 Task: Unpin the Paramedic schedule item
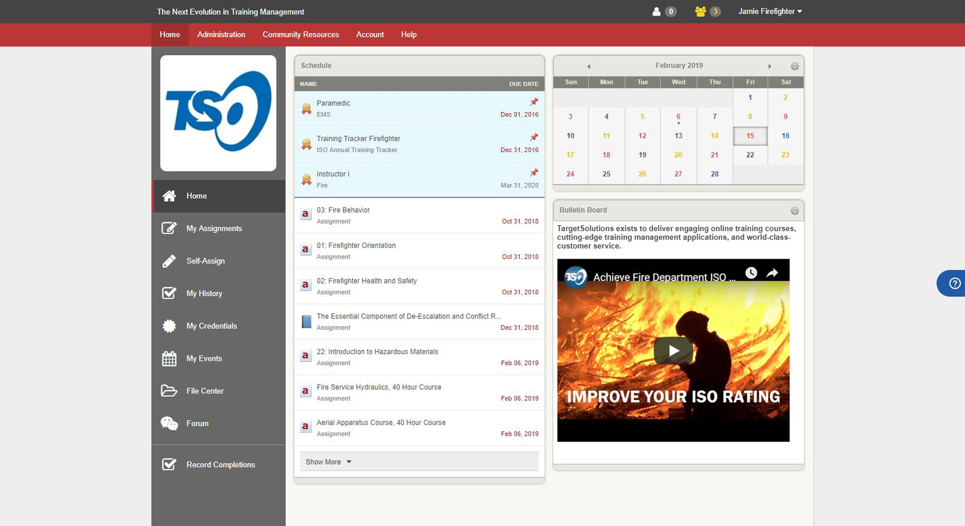click(x=533, y=102)
